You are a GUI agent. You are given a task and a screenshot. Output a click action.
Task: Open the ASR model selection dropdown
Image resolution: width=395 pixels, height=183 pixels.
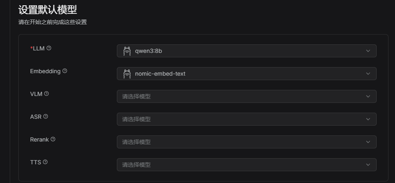247,119
